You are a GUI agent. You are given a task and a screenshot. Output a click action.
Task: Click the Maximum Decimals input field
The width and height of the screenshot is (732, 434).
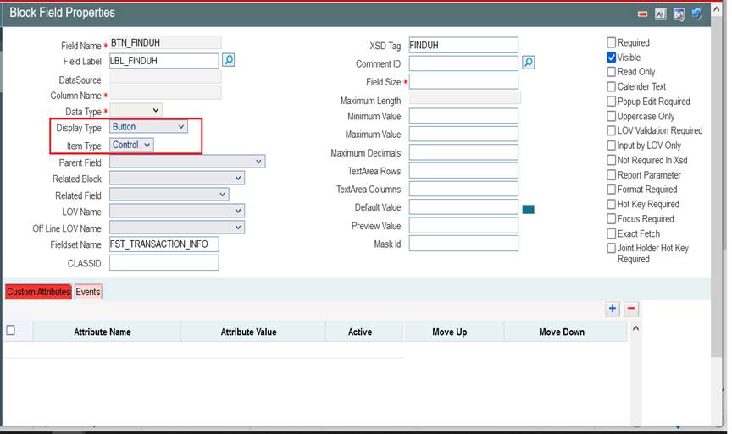463,152
